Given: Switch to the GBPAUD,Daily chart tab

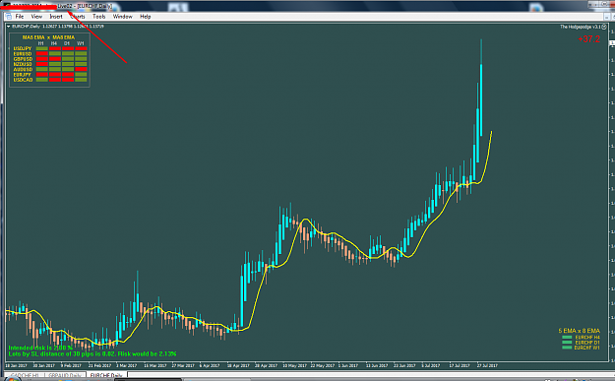Looking at the screenshot, I should tap(65, 376).
